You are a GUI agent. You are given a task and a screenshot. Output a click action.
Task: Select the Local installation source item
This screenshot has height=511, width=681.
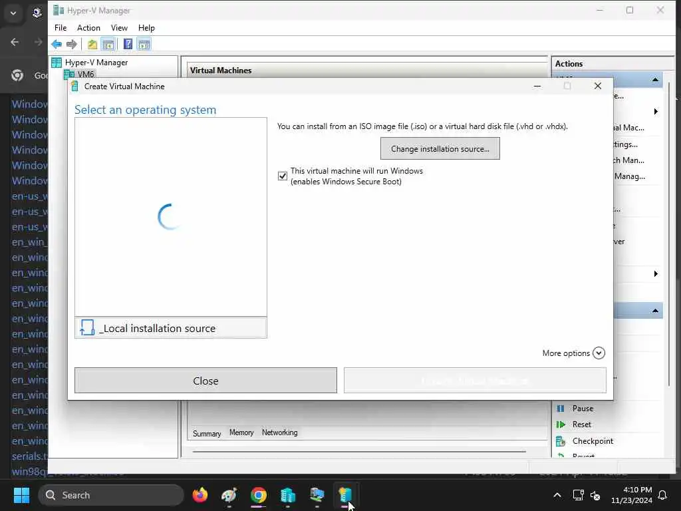click(x=171, y=328)
